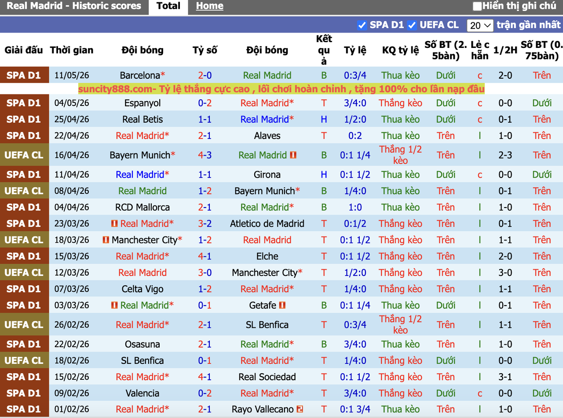Open the SL Benfica team on 26/02/26

tap(267, 325)
